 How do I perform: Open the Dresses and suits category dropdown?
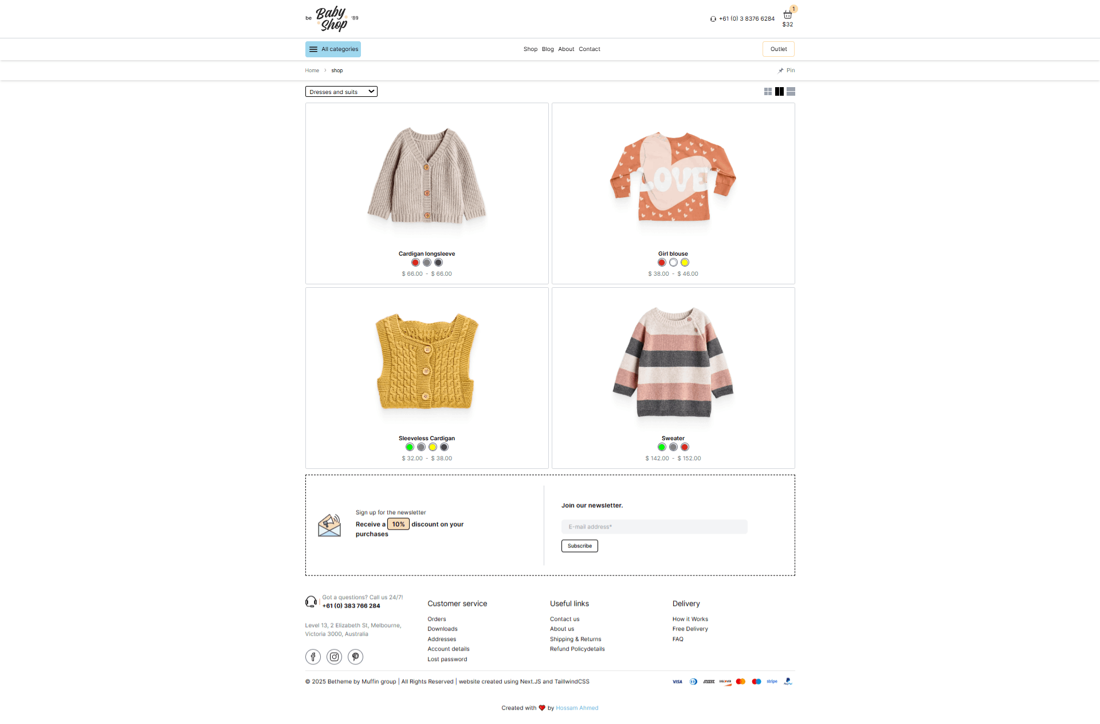tap(341, 92)
